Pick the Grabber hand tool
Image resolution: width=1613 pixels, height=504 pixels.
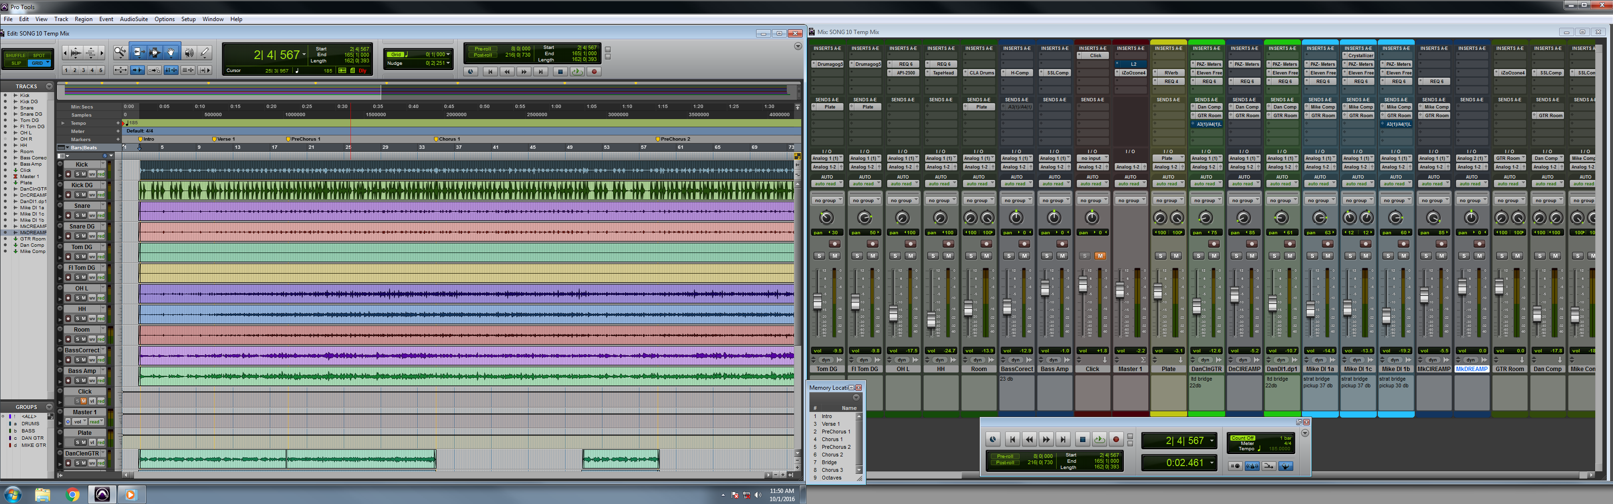[171, 53]
